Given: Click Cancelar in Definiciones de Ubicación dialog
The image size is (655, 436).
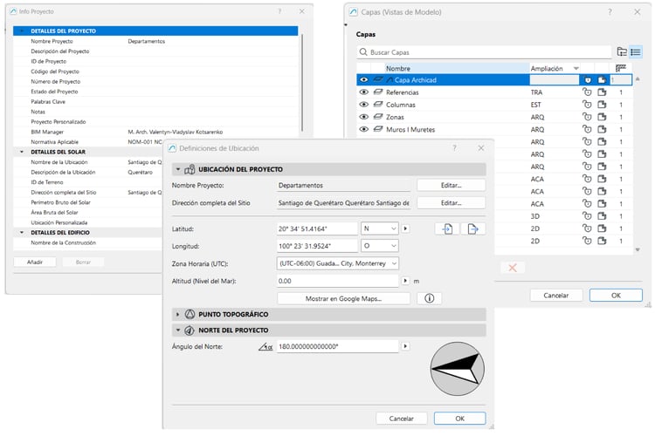Looking at the screenshot, I should (x=402, y=418).
